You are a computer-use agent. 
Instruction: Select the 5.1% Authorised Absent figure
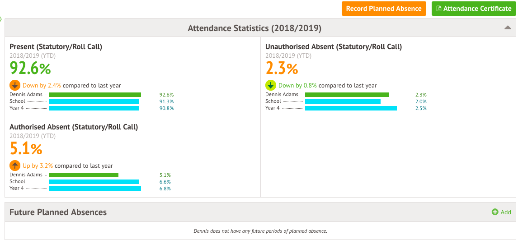tap(26, 148)
